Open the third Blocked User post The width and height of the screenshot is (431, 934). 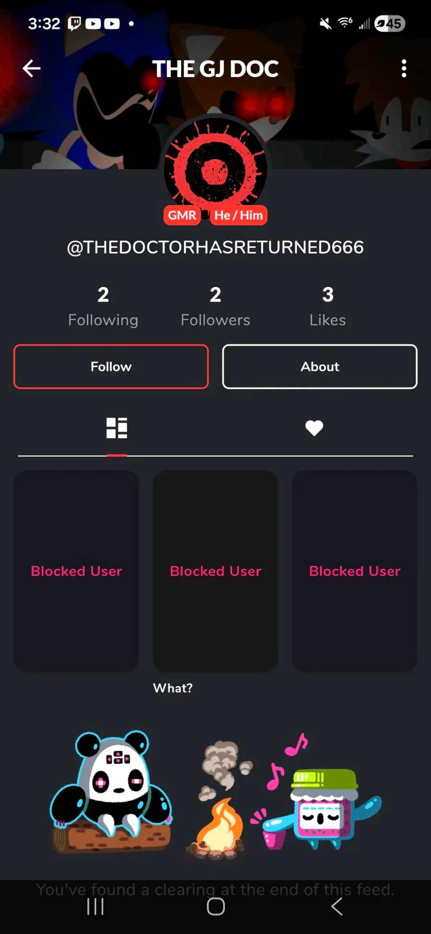click(355, 571)
